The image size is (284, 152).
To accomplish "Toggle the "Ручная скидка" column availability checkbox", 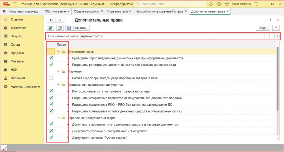I will point(51,138).
